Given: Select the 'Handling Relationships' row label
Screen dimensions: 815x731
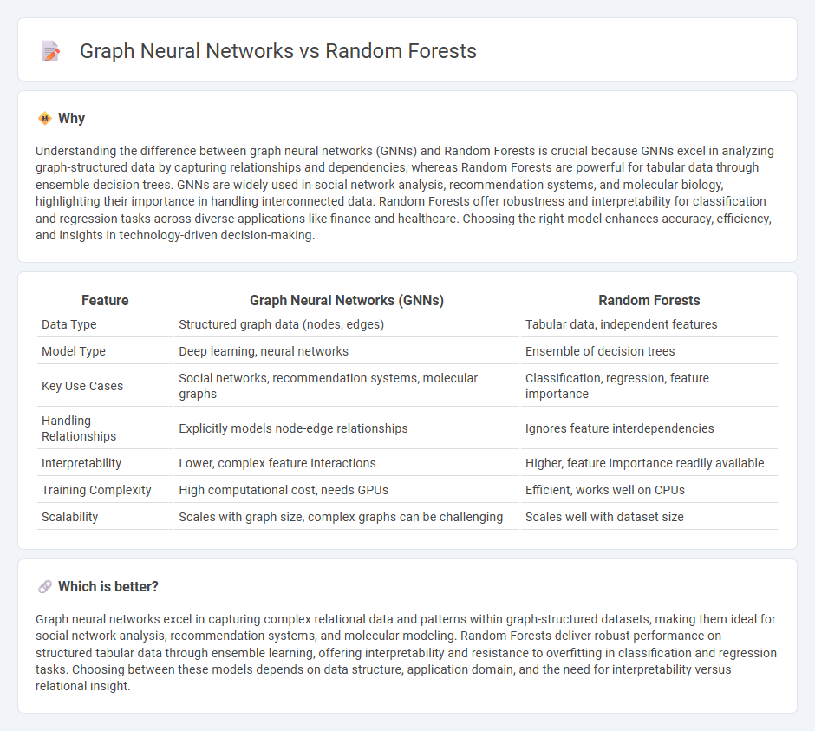Looking at the screenshot, I should [x=79, y=428].
